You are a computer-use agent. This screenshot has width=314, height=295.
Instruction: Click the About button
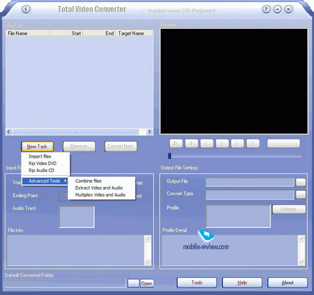pos(288,282)
